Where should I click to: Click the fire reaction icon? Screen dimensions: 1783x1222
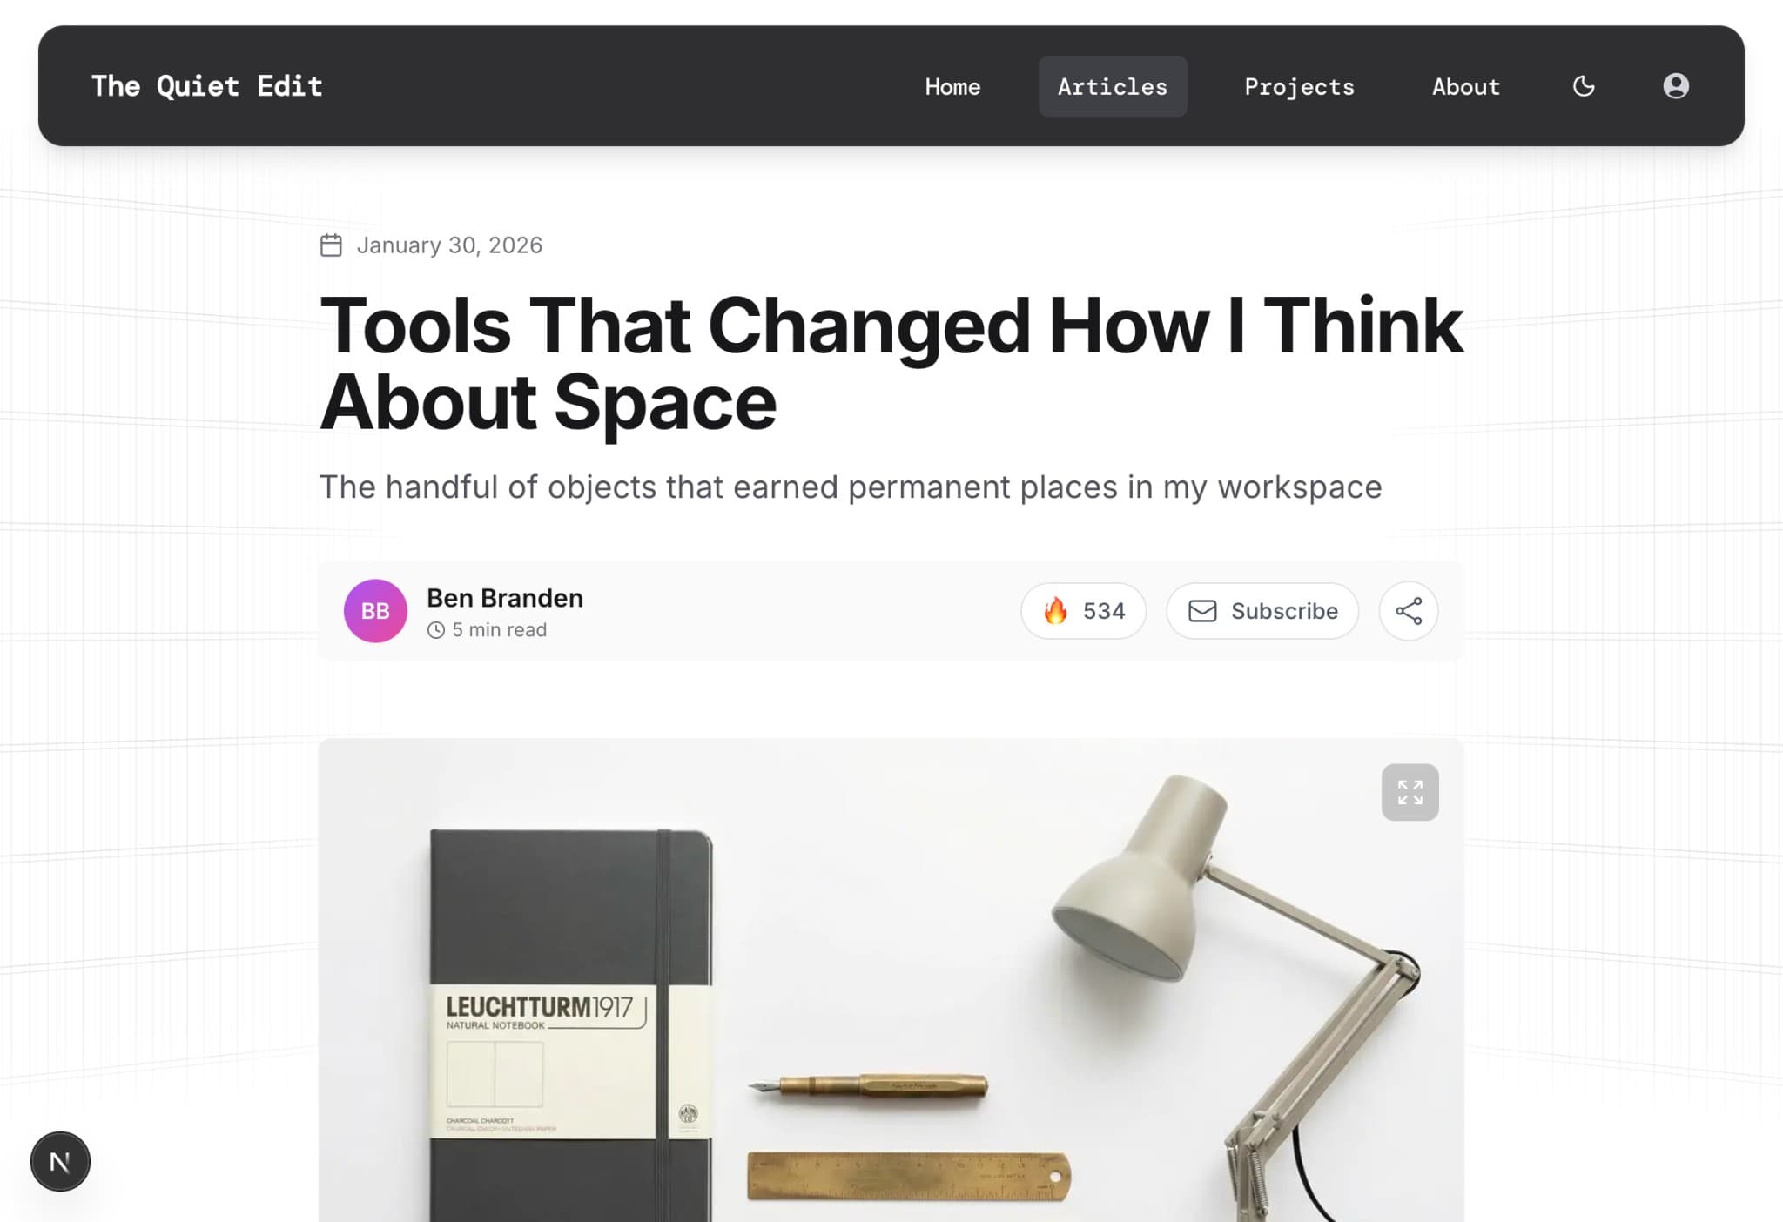pos(1055,611)
